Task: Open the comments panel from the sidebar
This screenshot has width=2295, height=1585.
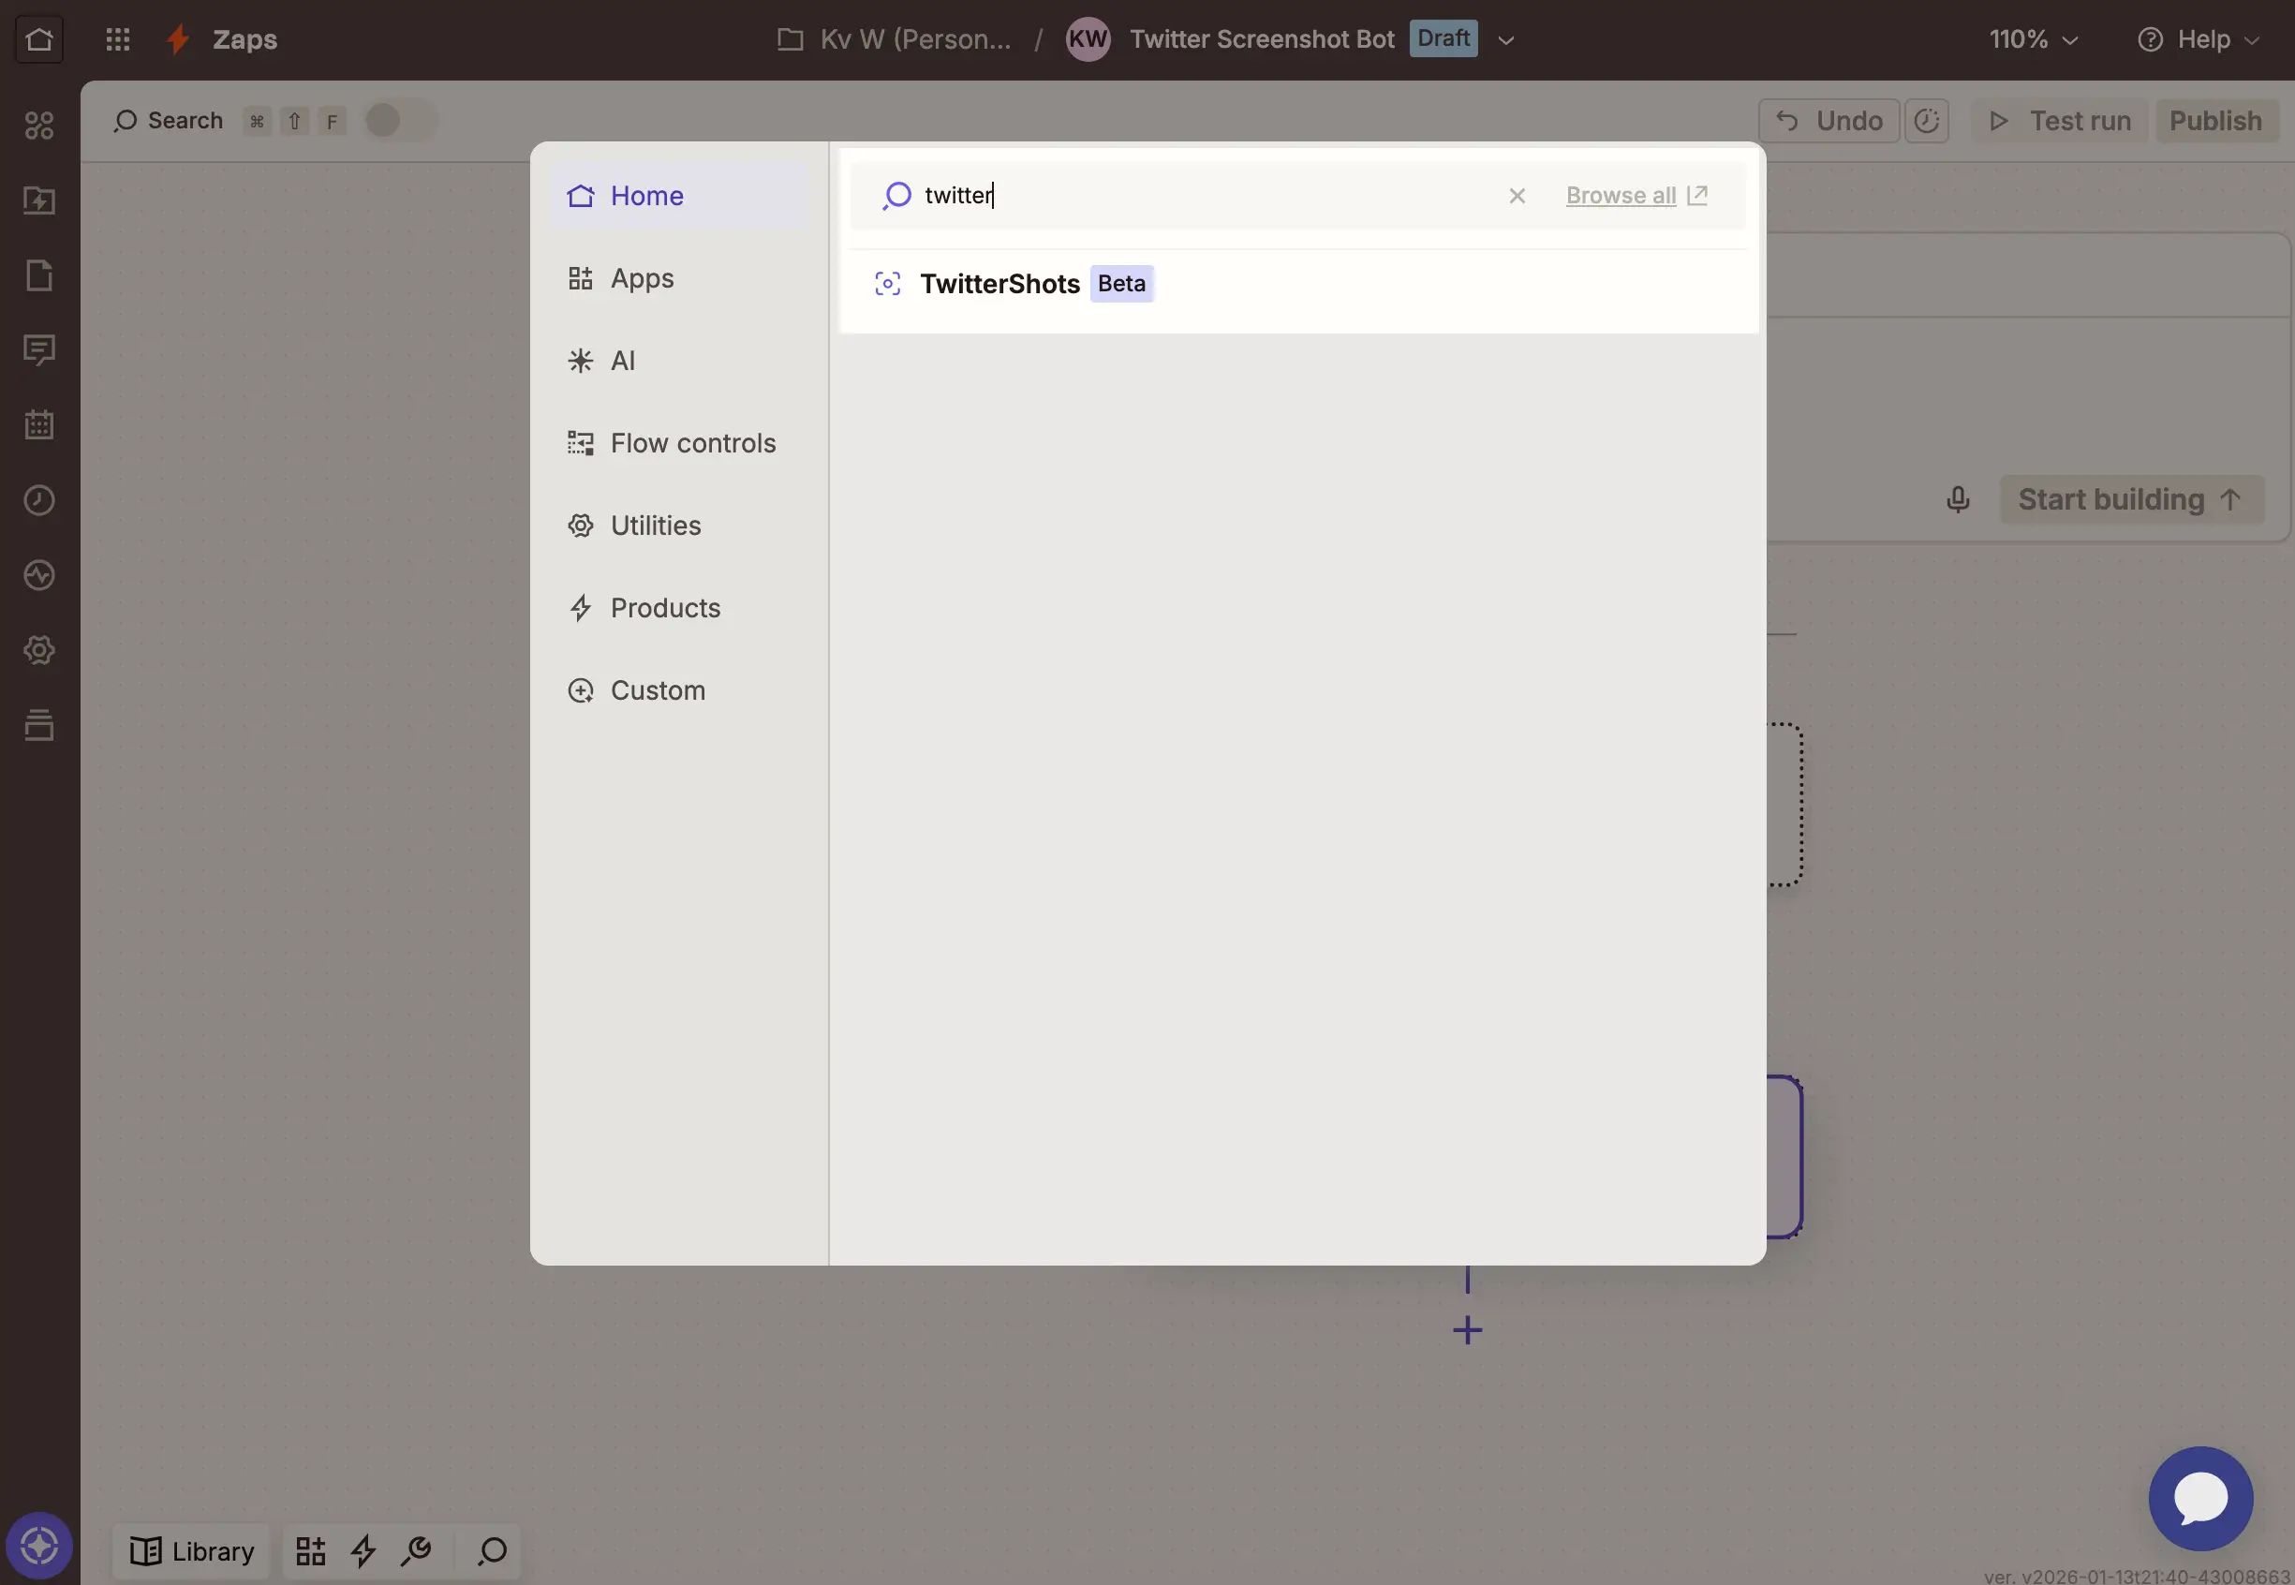Action: click(38, 349)
